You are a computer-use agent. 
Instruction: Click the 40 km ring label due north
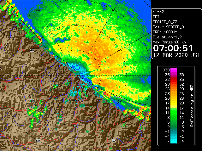[x=76, y=25]
